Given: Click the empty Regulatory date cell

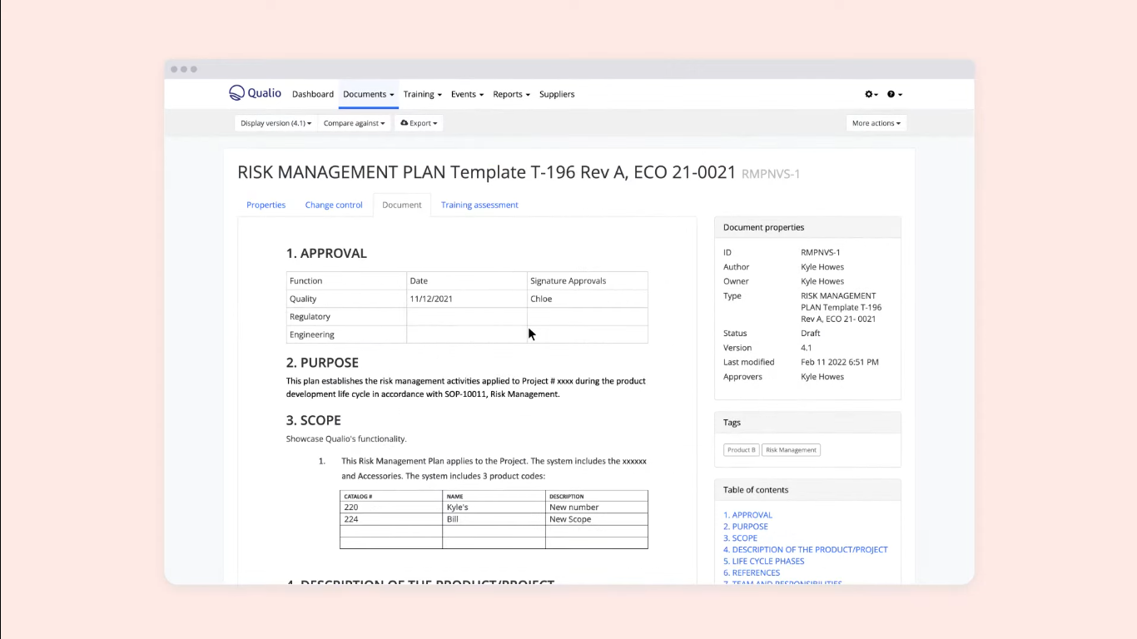Looking at the screenshot, I should 466,317.
